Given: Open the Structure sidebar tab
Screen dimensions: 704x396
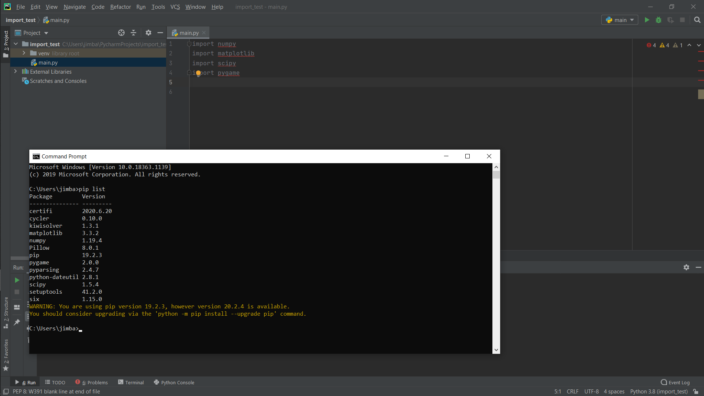Looking at the screenshot, I should coord(6,312).
